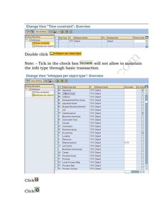The image size is (168, 218).
Task: Click horizontal scroll-right arrow below object type table
Action: [143, 172]
